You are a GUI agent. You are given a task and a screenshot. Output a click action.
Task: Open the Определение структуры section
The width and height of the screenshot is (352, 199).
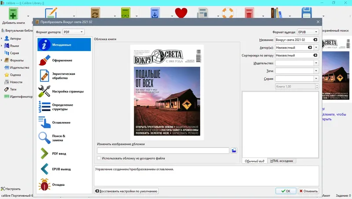tap(64, 107)
